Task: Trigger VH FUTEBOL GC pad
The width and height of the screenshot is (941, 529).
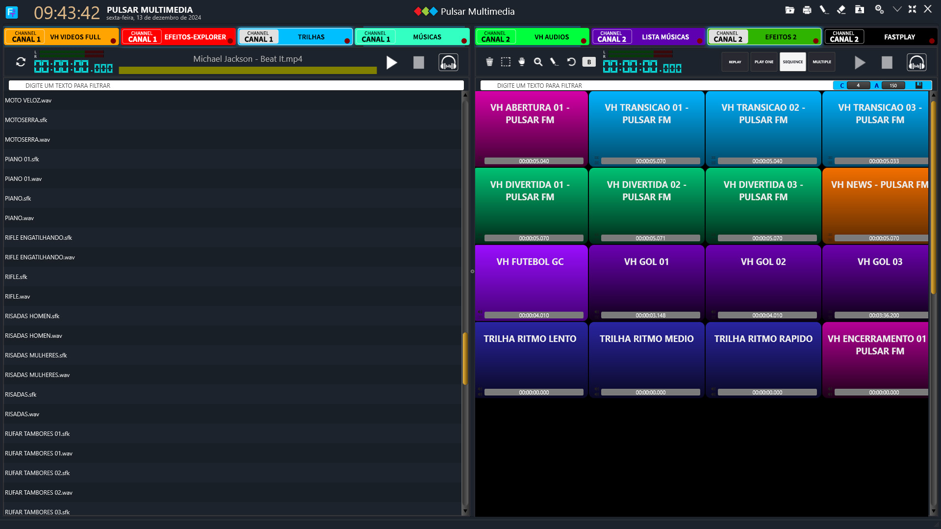Action: [531, 283]
